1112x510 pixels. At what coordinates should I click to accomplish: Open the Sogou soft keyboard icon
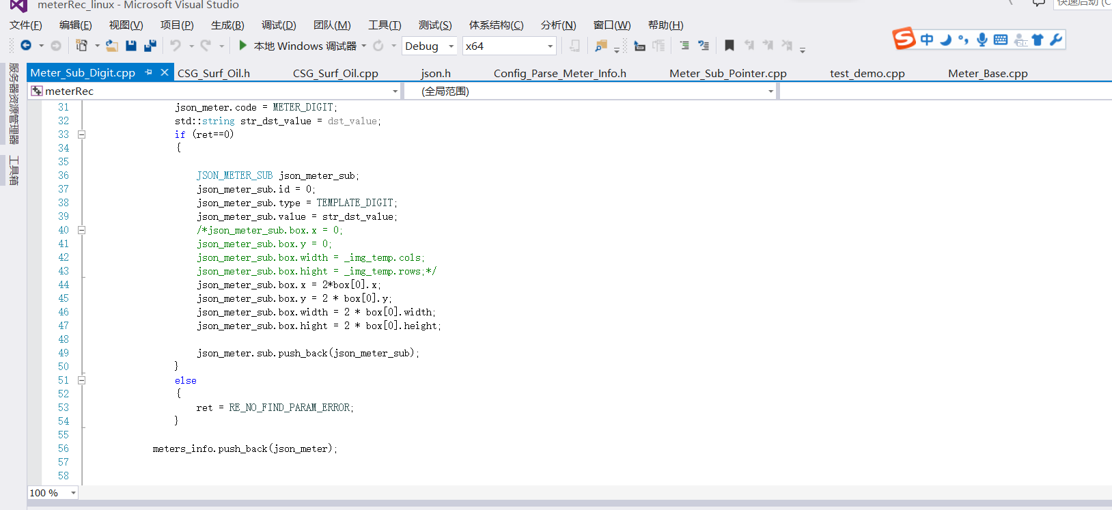1001,40
